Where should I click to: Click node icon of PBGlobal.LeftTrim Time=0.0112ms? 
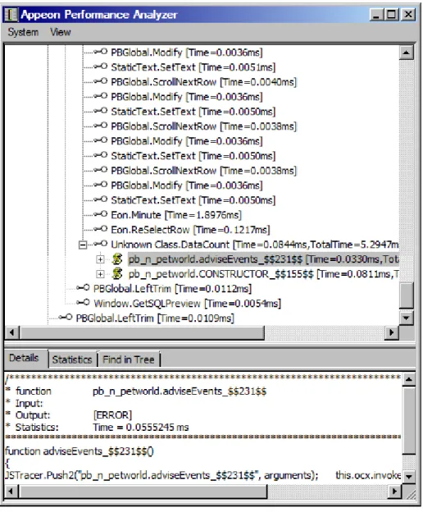pos(83,287)
